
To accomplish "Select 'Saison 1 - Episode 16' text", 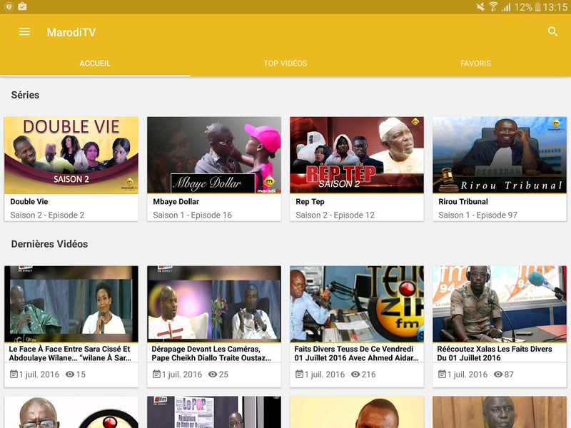I will click(x=192, y=215).
